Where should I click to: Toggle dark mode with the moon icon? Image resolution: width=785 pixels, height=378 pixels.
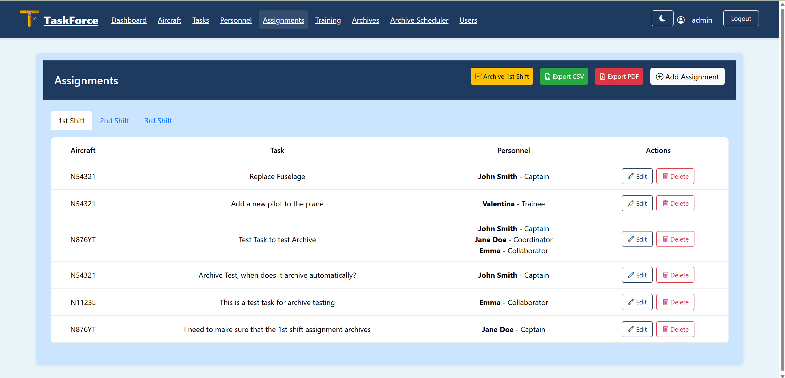click(x=662, y=19)
